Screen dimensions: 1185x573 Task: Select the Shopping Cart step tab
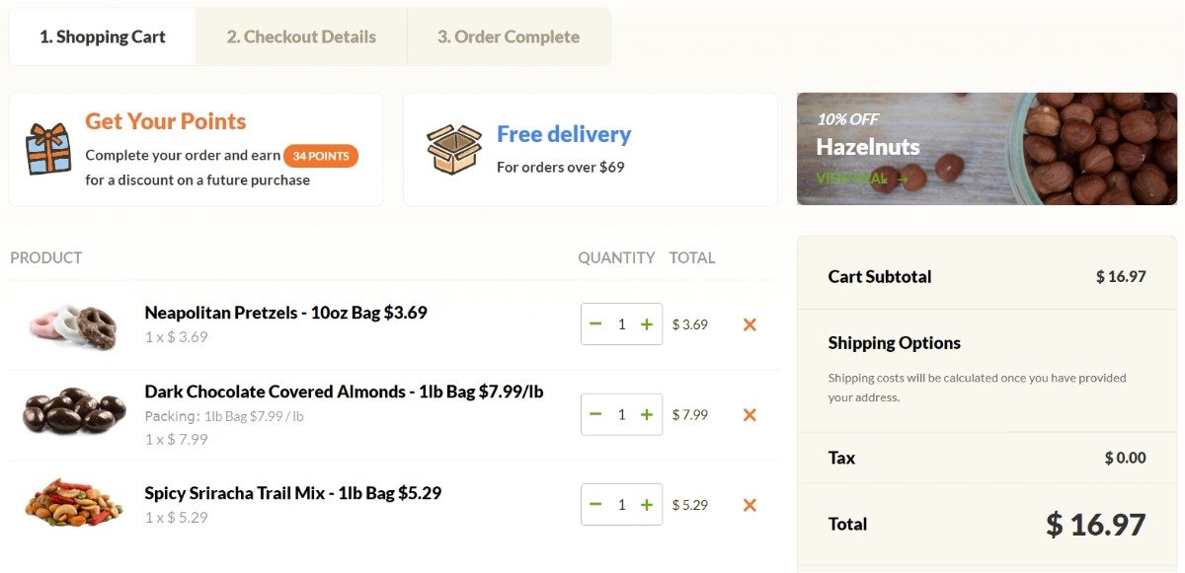(103, 37)
